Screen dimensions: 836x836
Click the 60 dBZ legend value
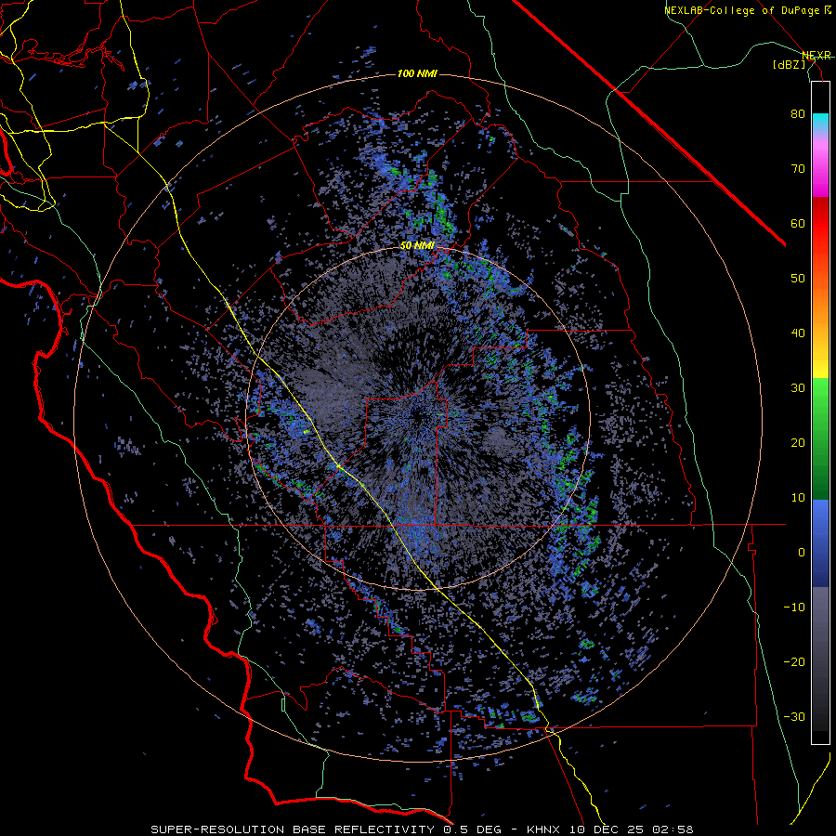click(x=798, y=223)
